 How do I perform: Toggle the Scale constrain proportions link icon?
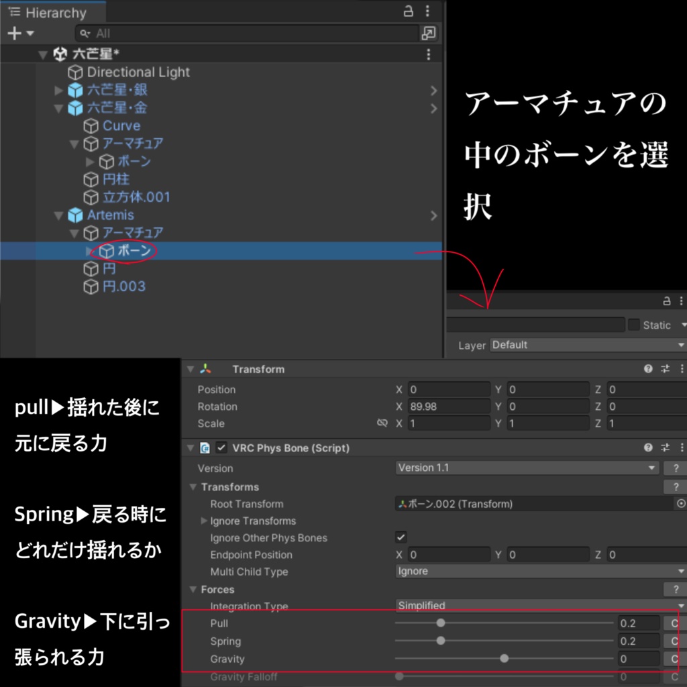pyautogui.click(x=382, y=423)
